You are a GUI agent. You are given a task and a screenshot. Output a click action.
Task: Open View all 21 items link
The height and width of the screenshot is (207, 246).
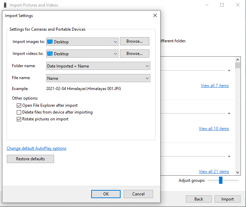[x=214, y=172]
